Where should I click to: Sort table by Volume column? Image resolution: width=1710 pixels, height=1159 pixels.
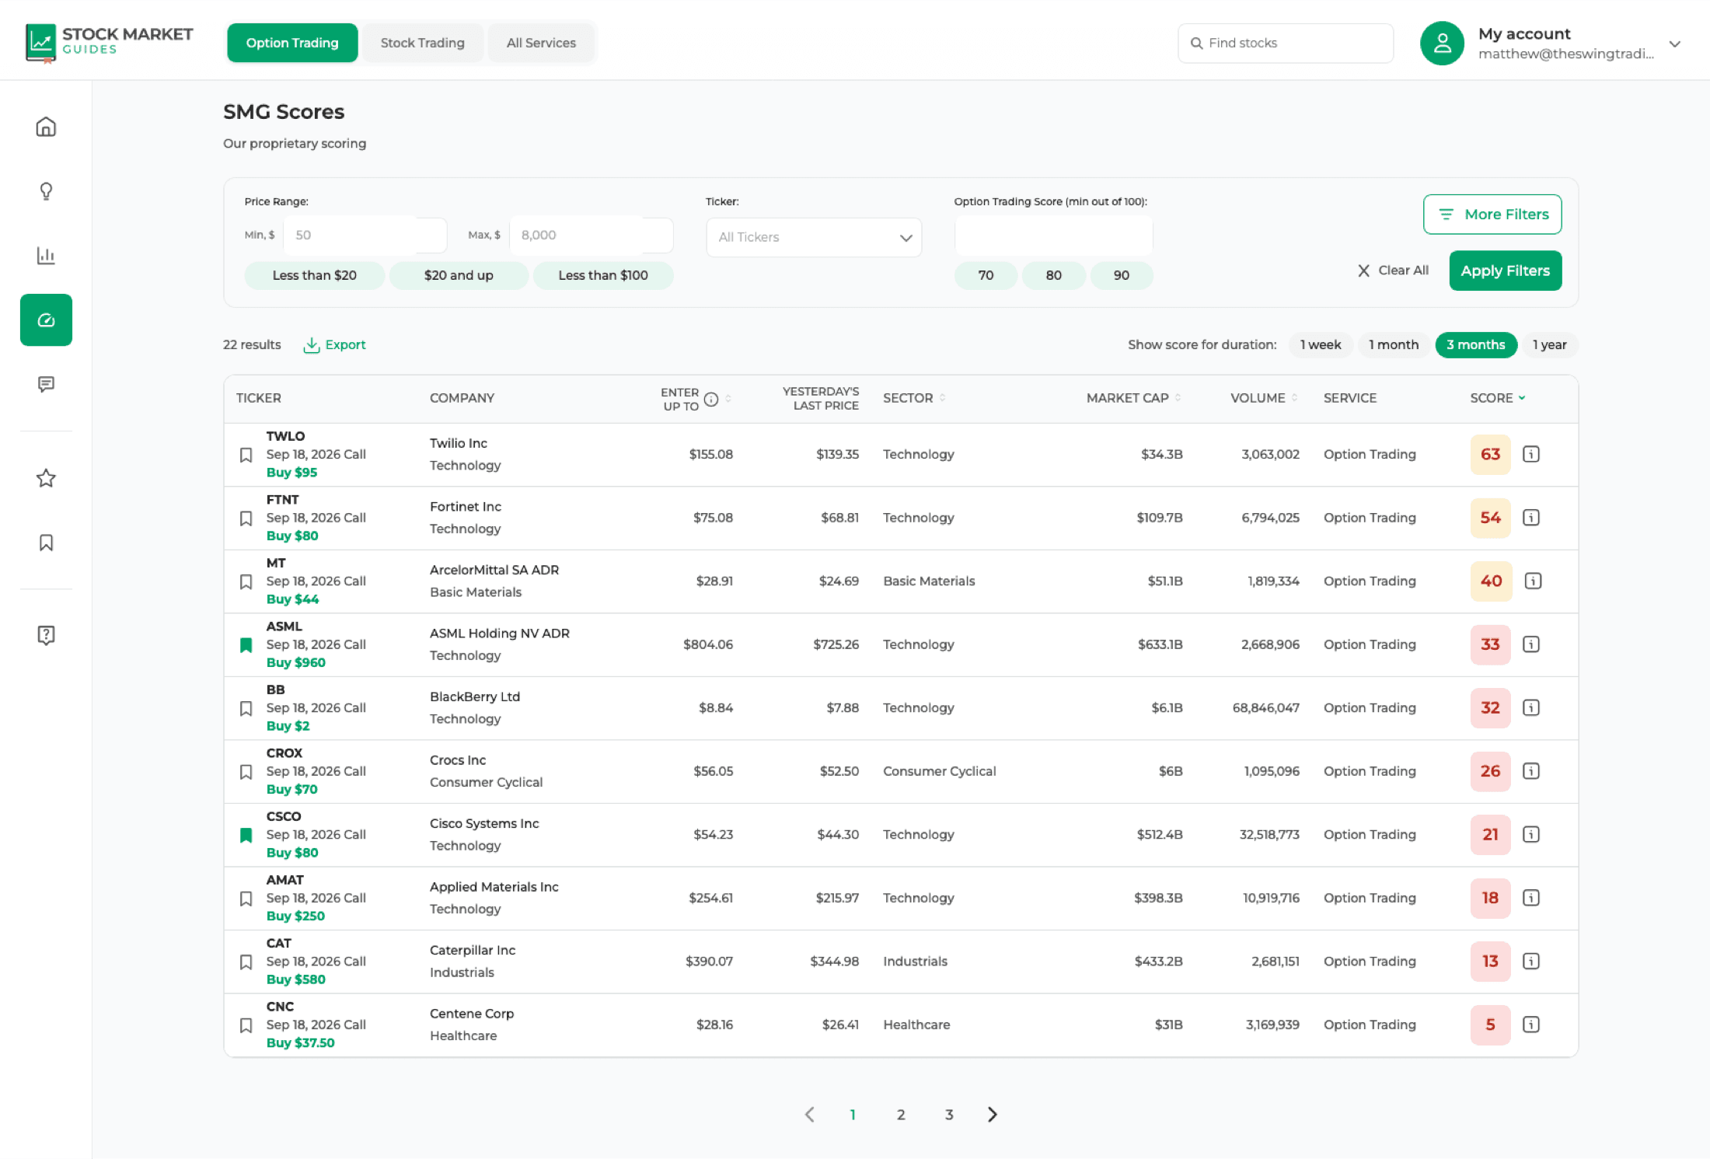click(x=1265, y=398)
